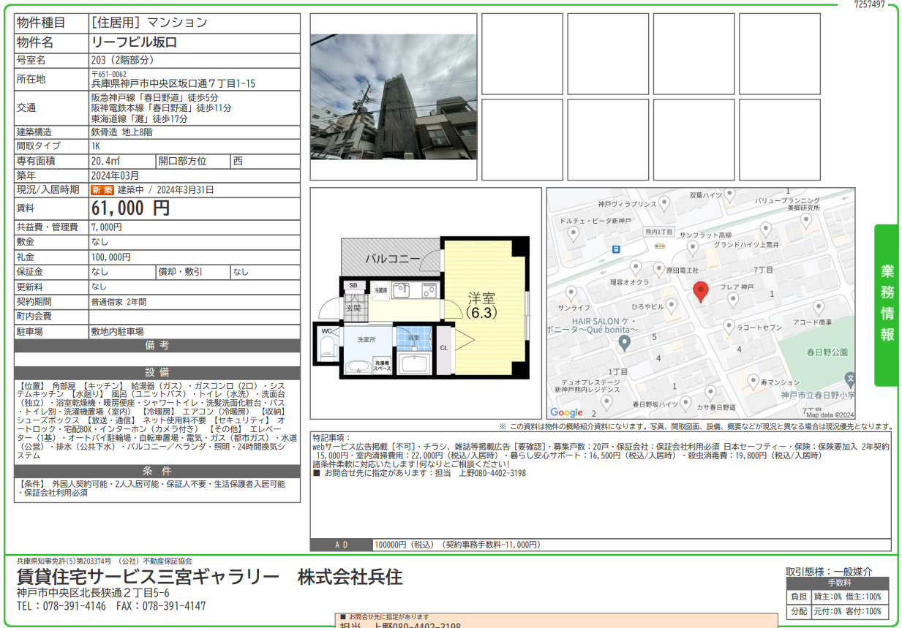Screen dimensions: 902x628
Task: Click the structure value 鉄骨造 地上8階
Action: point(122,132)
